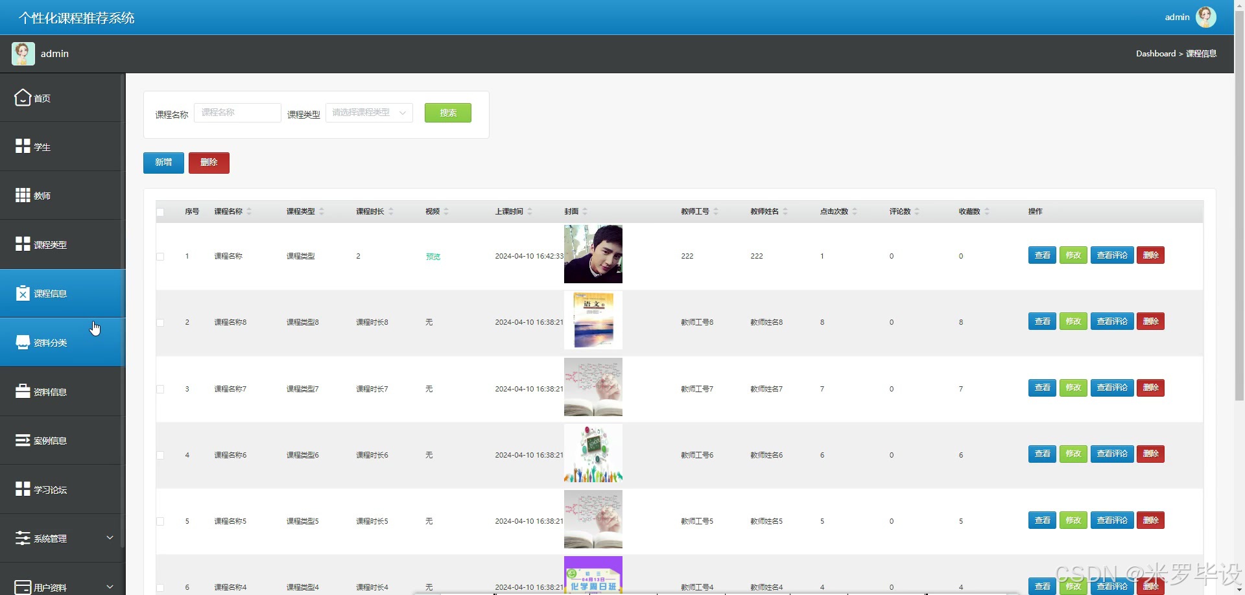Sort by 视频 column arrows
The width and height of the screenshot is (1245, 595).
tap(446, 211)
